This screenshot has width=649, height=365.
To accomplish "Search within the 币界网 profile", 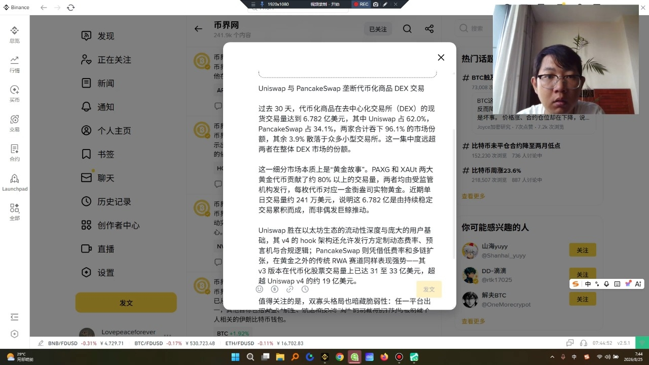I will point(407,29).
